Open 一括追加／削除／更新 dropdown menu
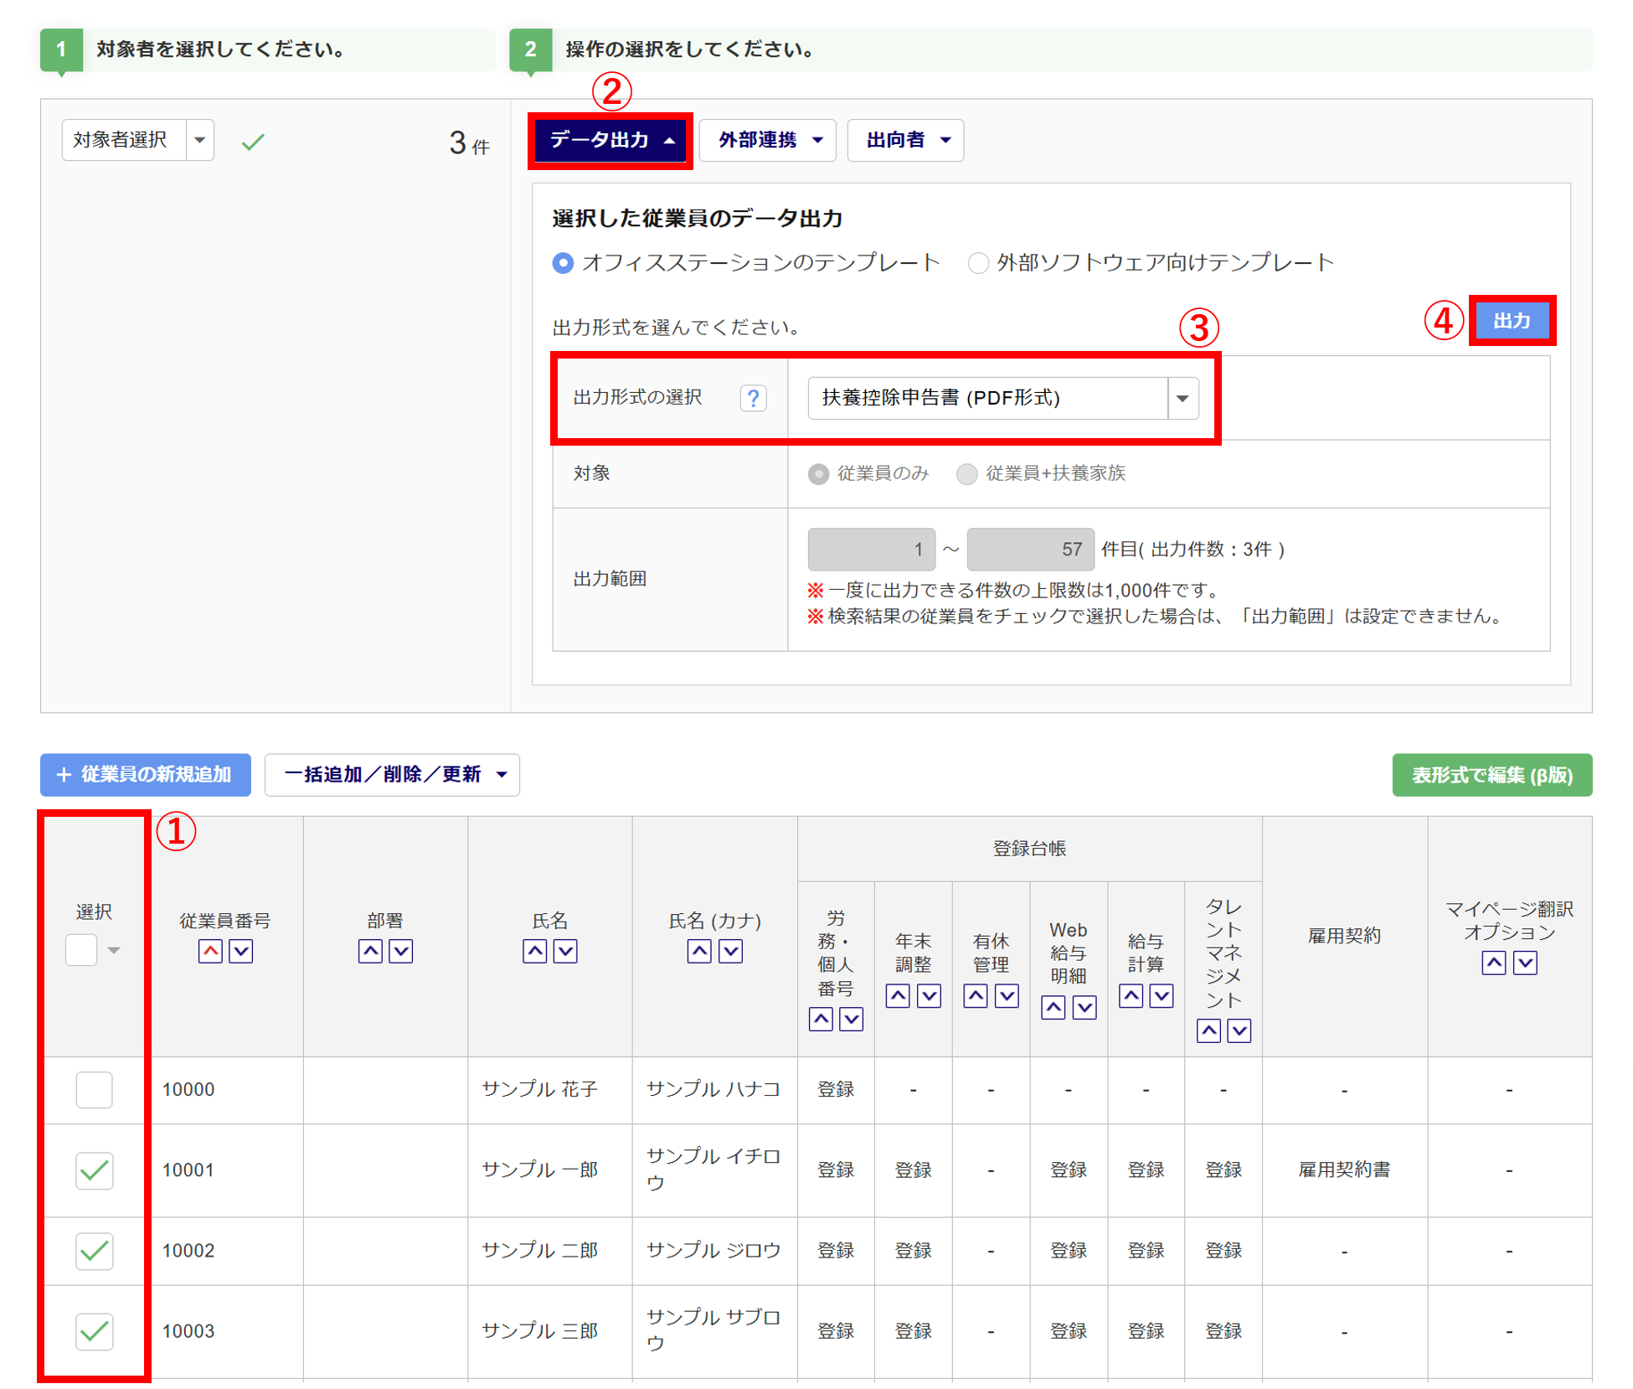Image resolution: width=1633 pixels, height=1389 pixels. coord(392,775)
